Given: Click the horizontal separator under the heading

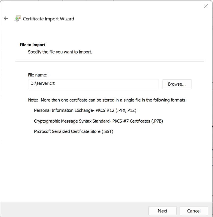Looking at the screenshot, I should click(x=110, y=61).
